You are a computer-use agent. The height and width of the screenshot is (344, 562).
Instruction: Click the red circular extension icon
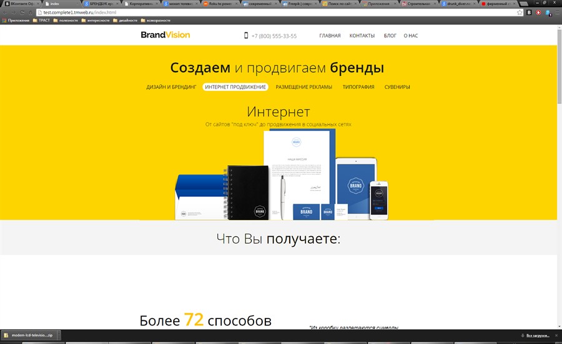[538, 12]
